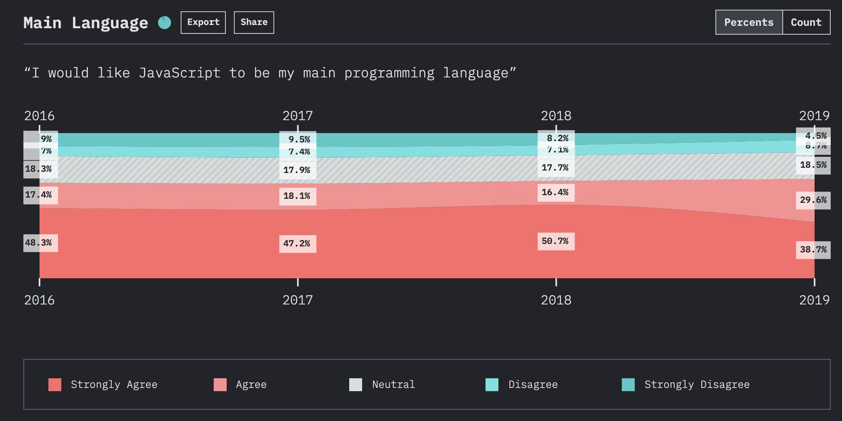Click the Agree legend swatch
This screenshot has width=842, height=421.
(x=220, y=385)
